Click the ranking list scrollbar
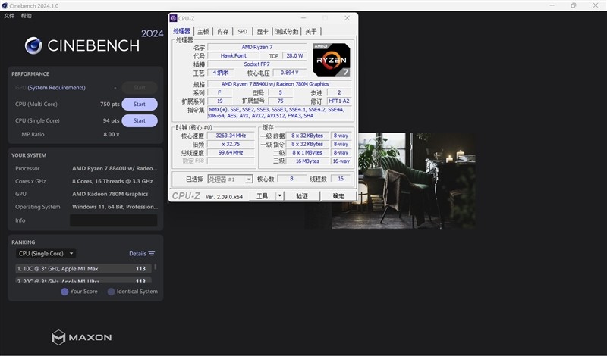The image size is (607, 356). [156, 267]
